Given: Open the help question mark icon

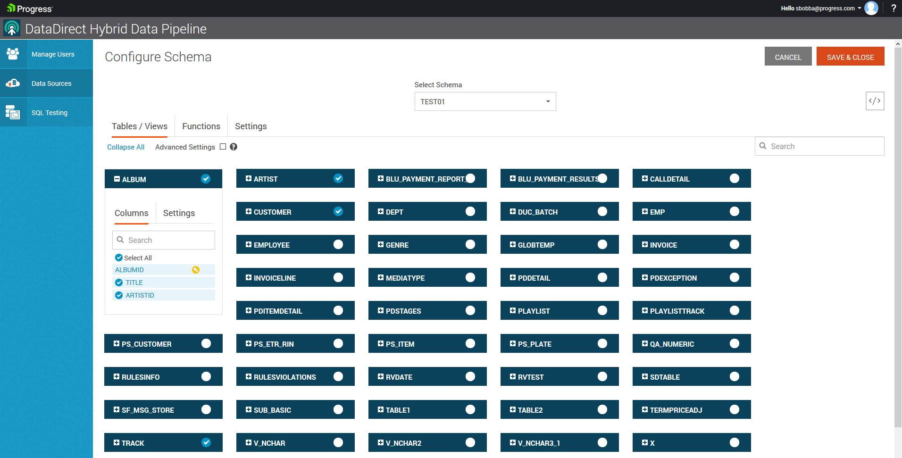Looking at the screenshot, I should tap(894, 8).
